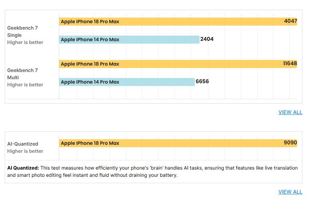Click the 2404 single-core score value

[x=207, y=39]
